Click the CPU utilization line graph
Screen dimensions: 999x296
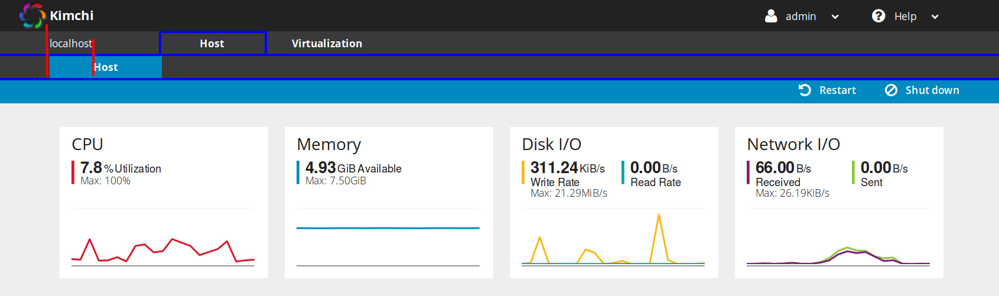coord(163,248)
